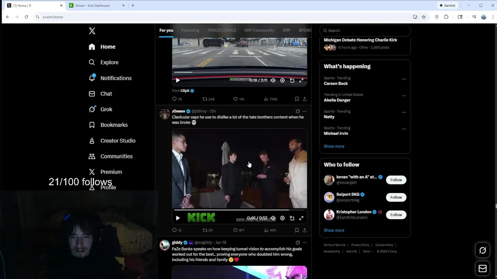This screenshot has height=279, width=497.
Task: Play the ClipX car video
Action: [178, 80]
